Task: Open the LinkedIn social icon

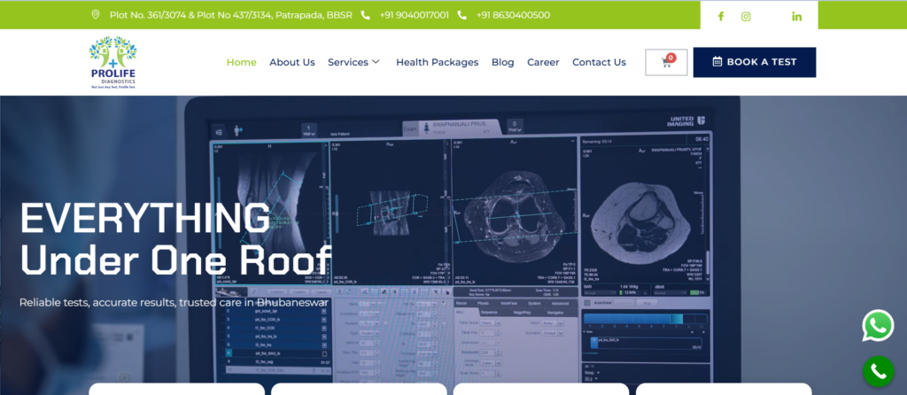Action: coord(796,16)
